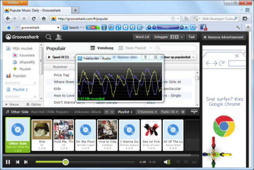Select the On the Floor queue thumbnail
The image size is (254, 170).
[x=85, y=135]
